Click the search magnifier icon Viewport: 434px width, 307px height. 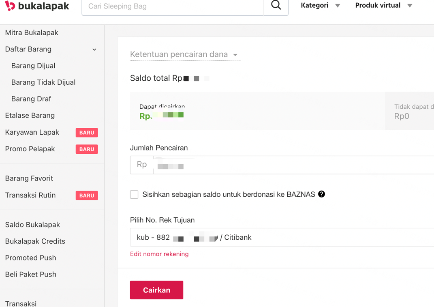click(276, 5)
